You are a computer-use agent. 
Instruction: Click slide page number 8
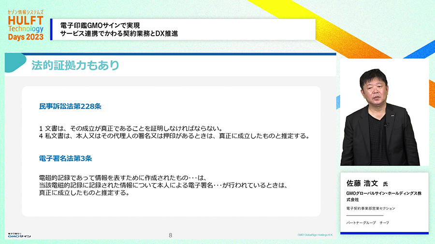click(x=170, y=235)
